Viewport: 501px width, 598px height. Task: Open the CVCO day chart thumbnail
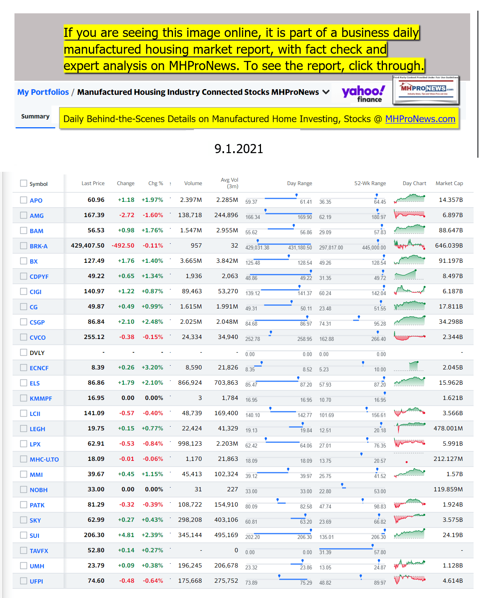point(410,336)
